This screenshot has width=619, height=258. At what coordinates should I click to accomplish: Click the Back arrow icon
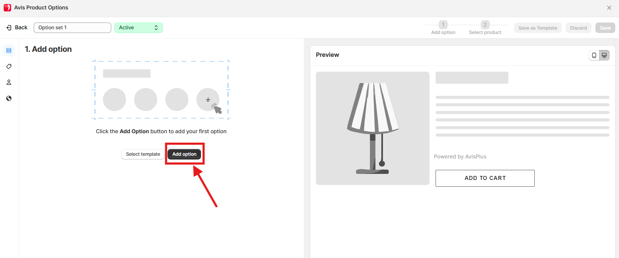(x=9, y=28)
